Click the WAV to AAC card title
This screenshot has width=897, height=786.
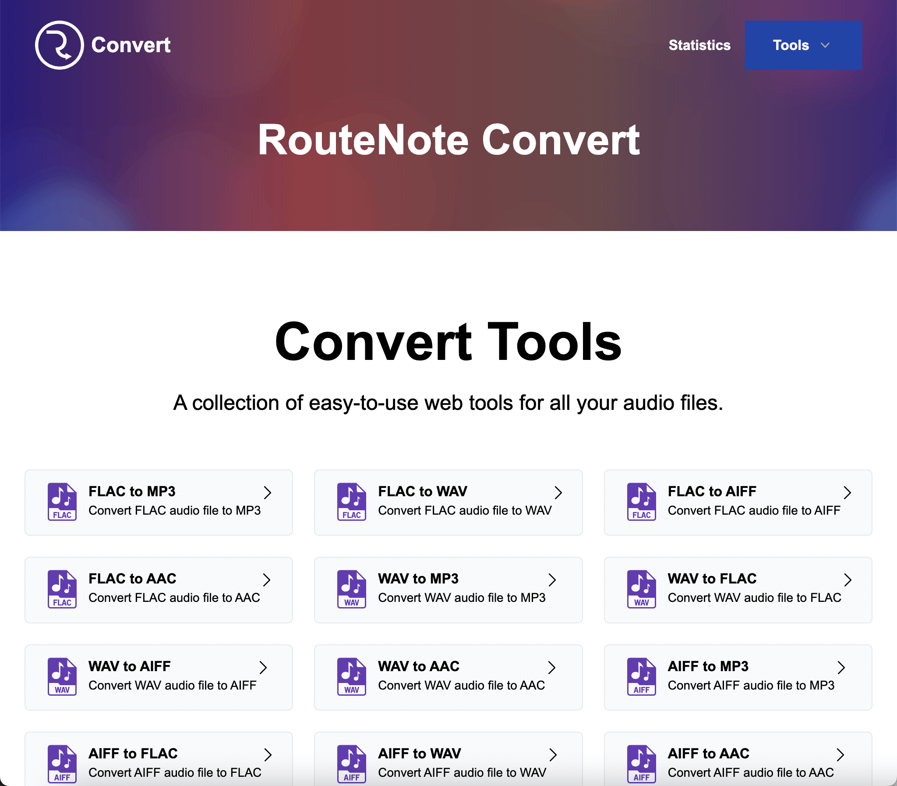[418, 666]
